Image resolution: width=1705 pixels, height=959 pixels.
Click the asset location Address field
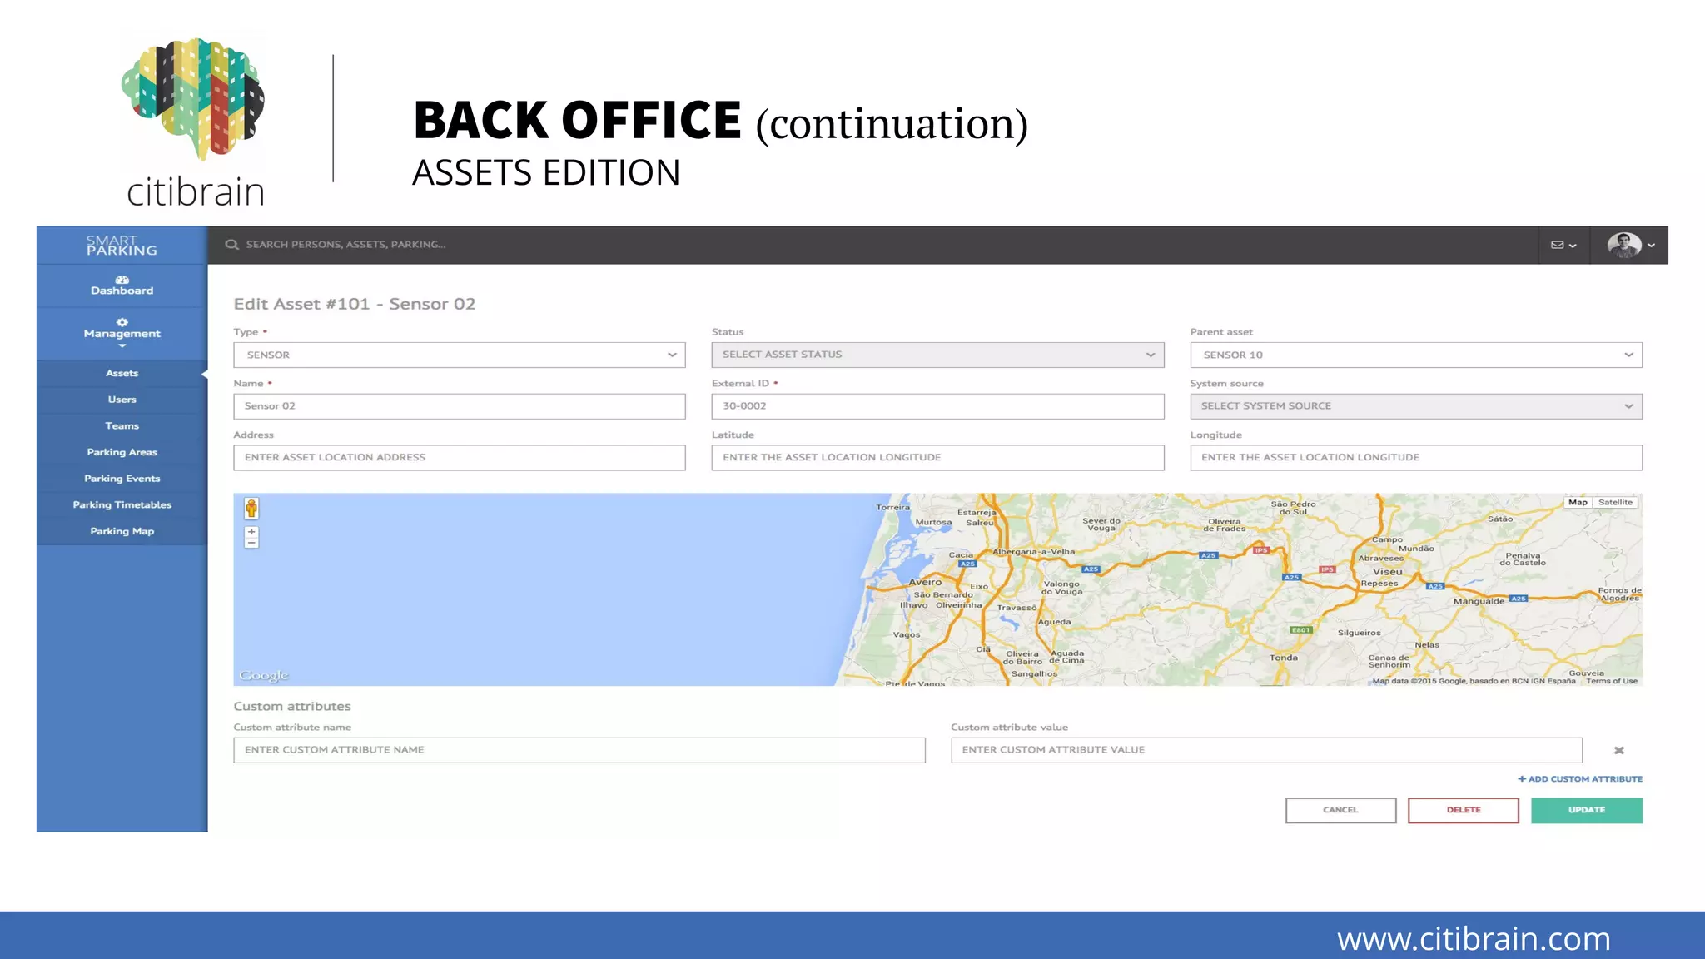click(x=460, y=457)
